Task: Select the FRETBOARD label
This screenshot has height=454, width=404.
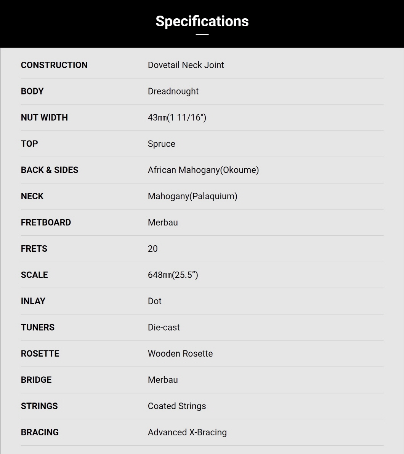Action: [46, 222]
